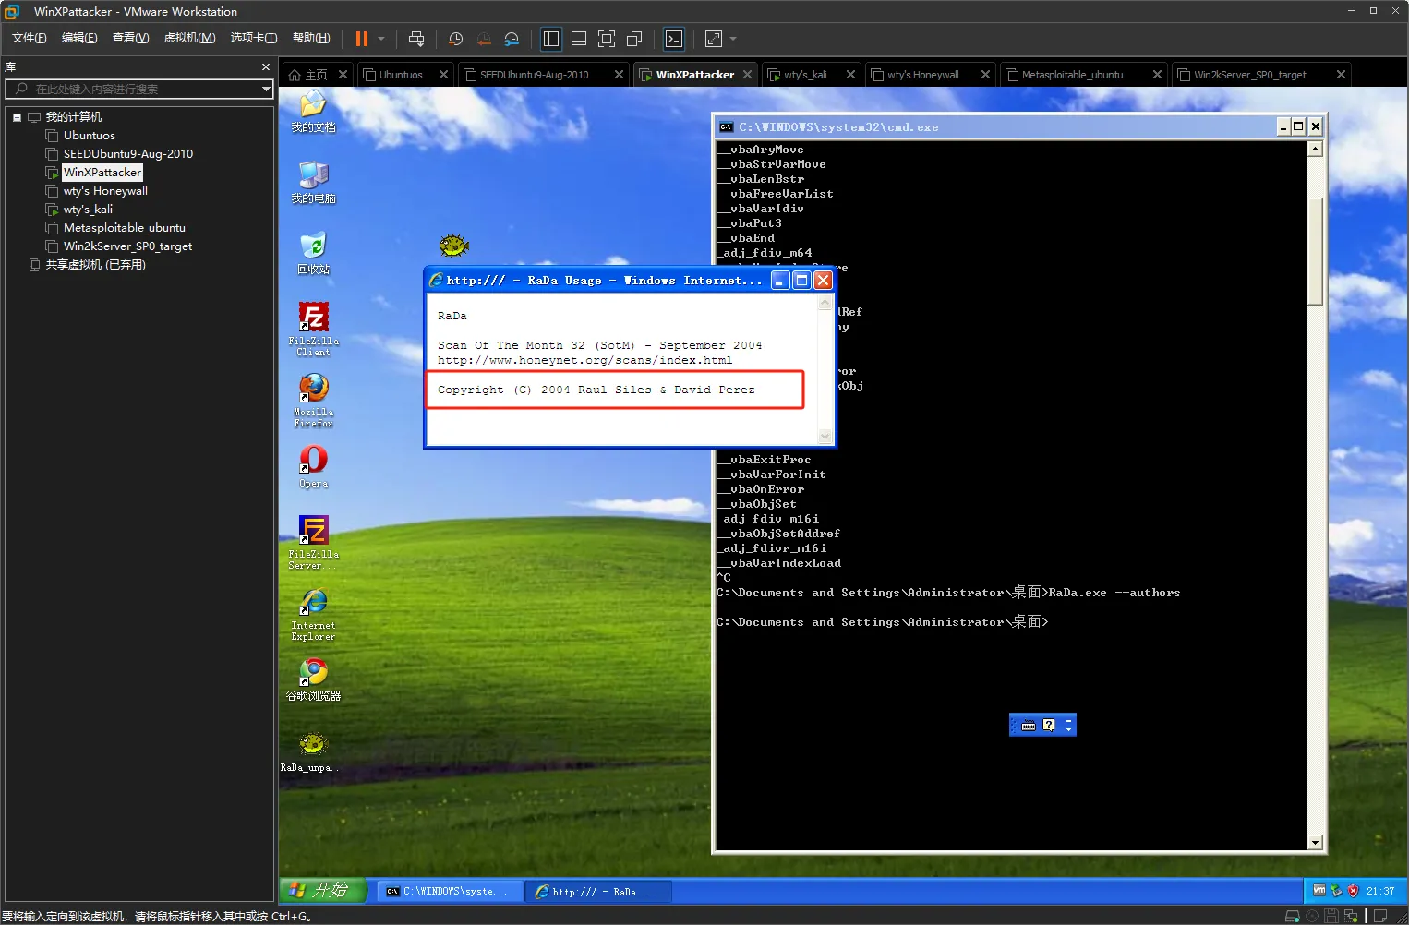Click the stretch guest display icon
This screenshot has height=925, width=1409.
pos(714,39)
